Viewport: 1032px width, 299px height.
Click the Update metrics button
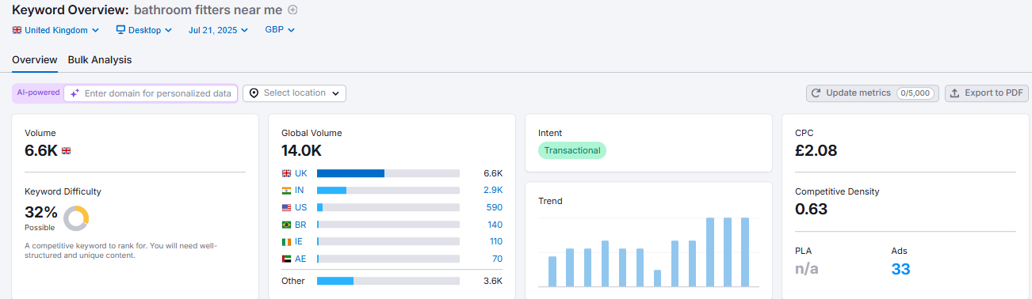coord(873,93)
